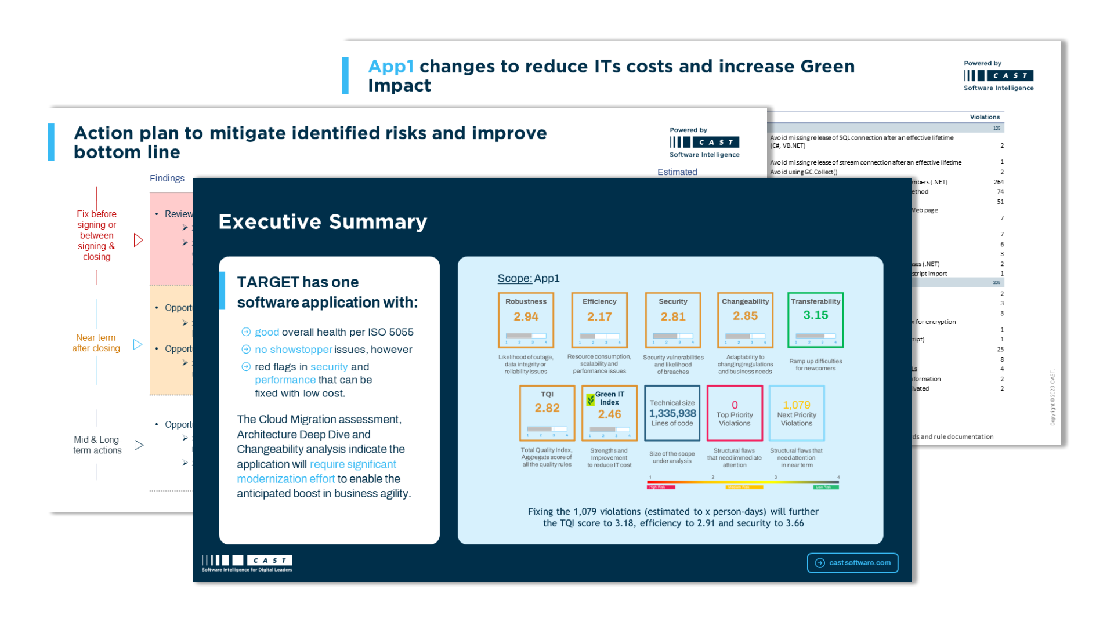Click the arrow icon inside castsoftware.com button

coord(820,563)
